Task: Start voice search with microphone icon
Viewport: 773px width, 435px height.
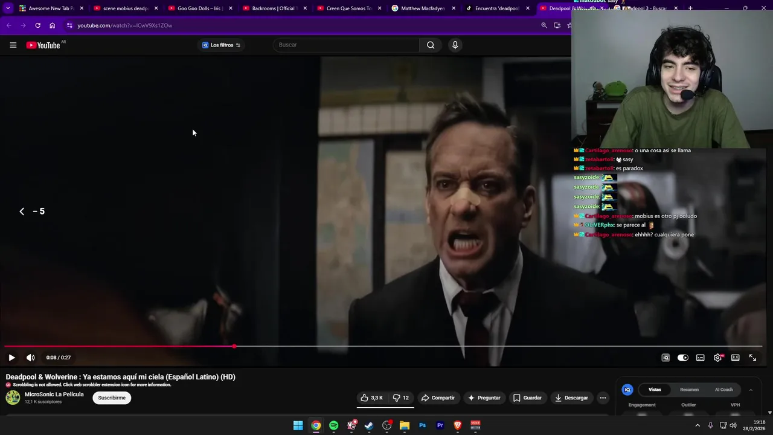Action: pyautogui.click(x=455, y=45)
